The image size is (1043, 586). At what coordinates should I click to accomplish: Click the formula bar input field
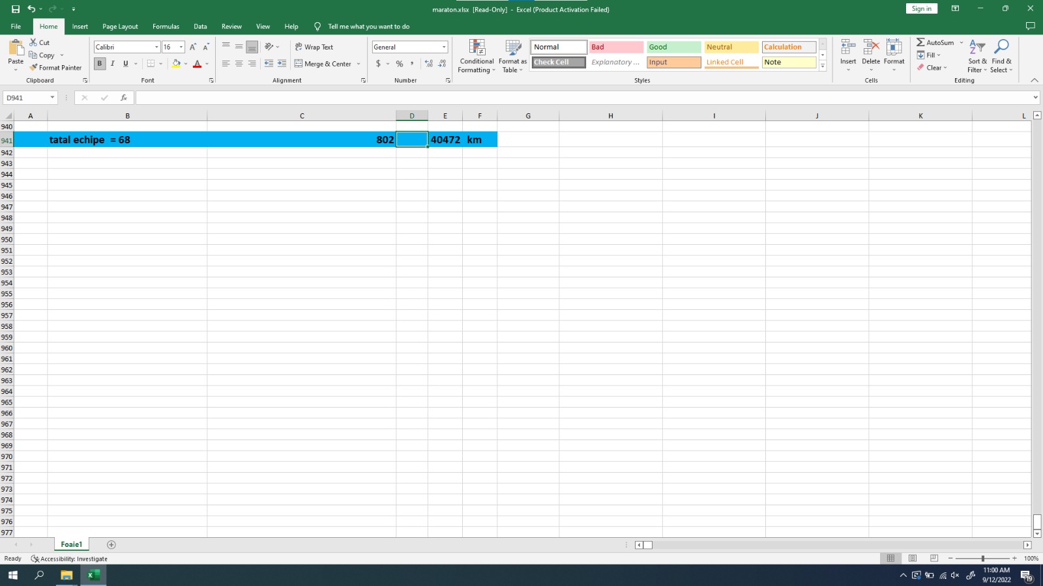click(580, 98)
